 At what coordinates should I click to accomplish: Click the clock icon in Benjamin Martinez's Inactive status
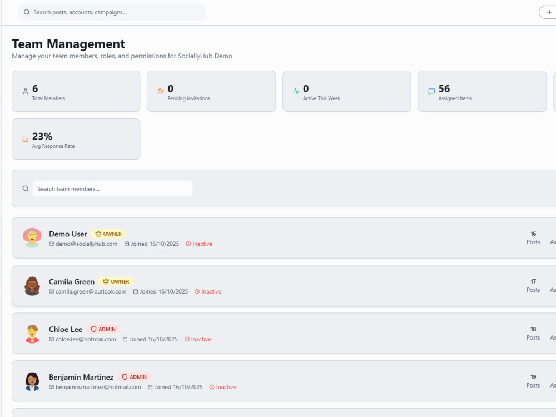click(212, 387)
